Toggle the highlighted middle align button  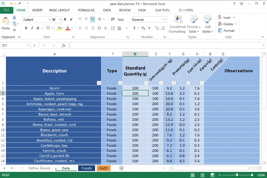[x=92, y=19]
